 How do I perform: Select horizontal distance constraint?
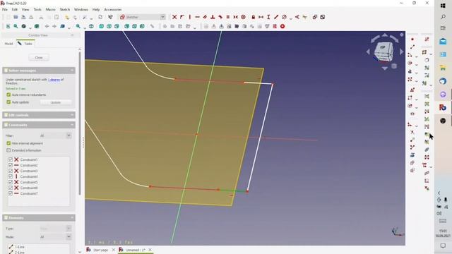point(261,17)
